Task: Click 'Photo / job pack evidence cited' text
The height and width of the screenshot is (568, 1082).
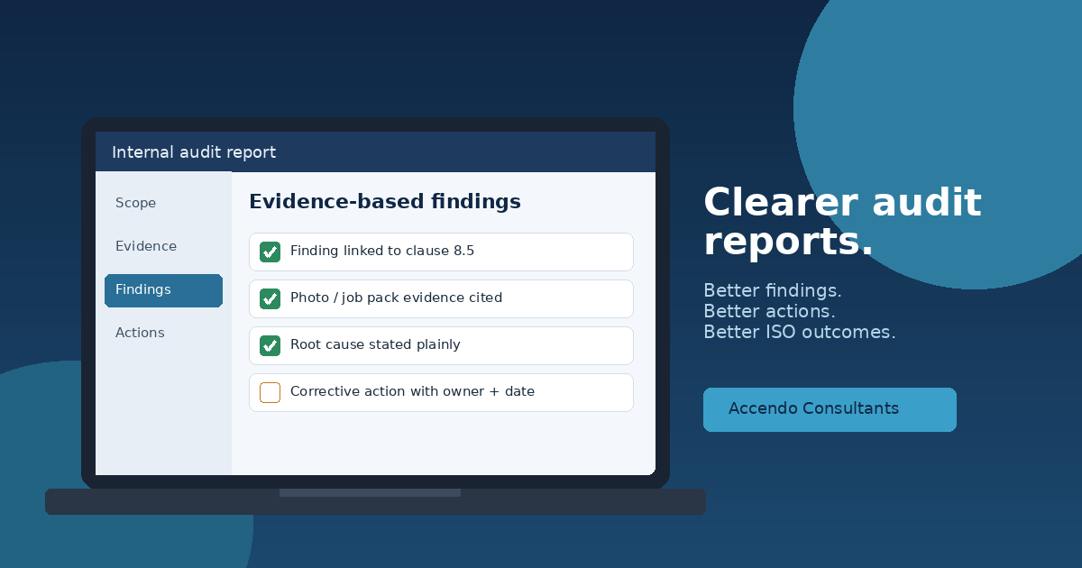Action: 396,298
